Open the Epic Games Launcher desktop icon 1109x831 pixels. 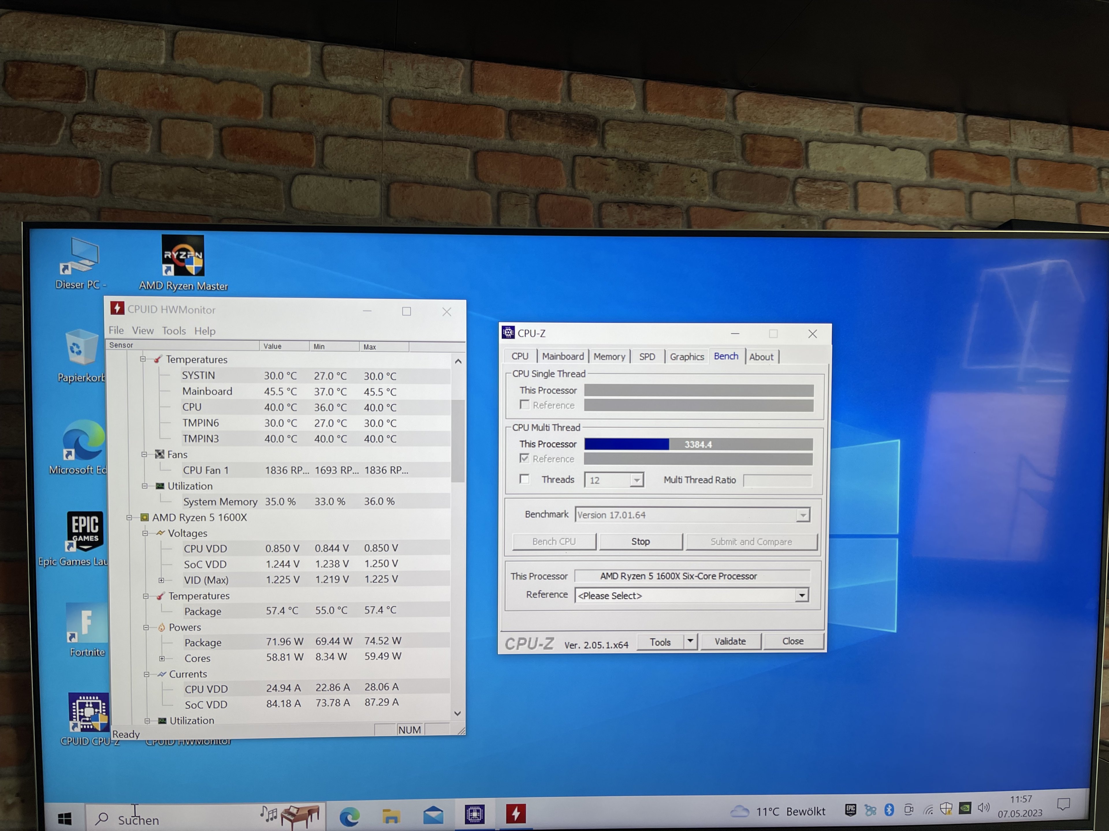[85, 531]
